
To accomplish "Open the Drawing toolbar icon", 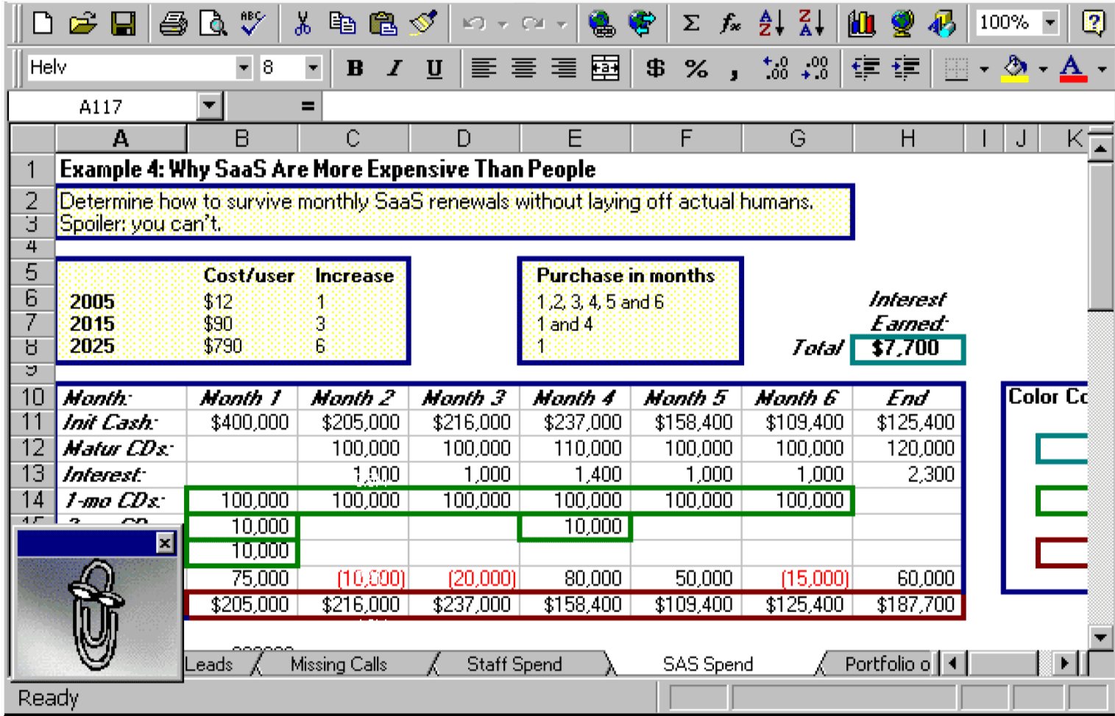I will (x=942, y=24).
